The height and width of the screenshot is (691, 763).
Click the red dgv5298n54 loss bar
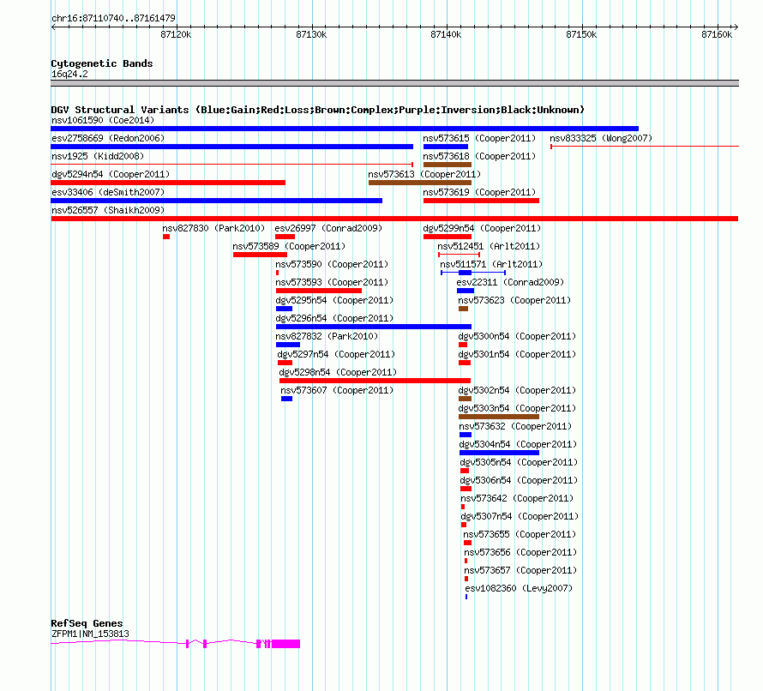coord(375,381)
